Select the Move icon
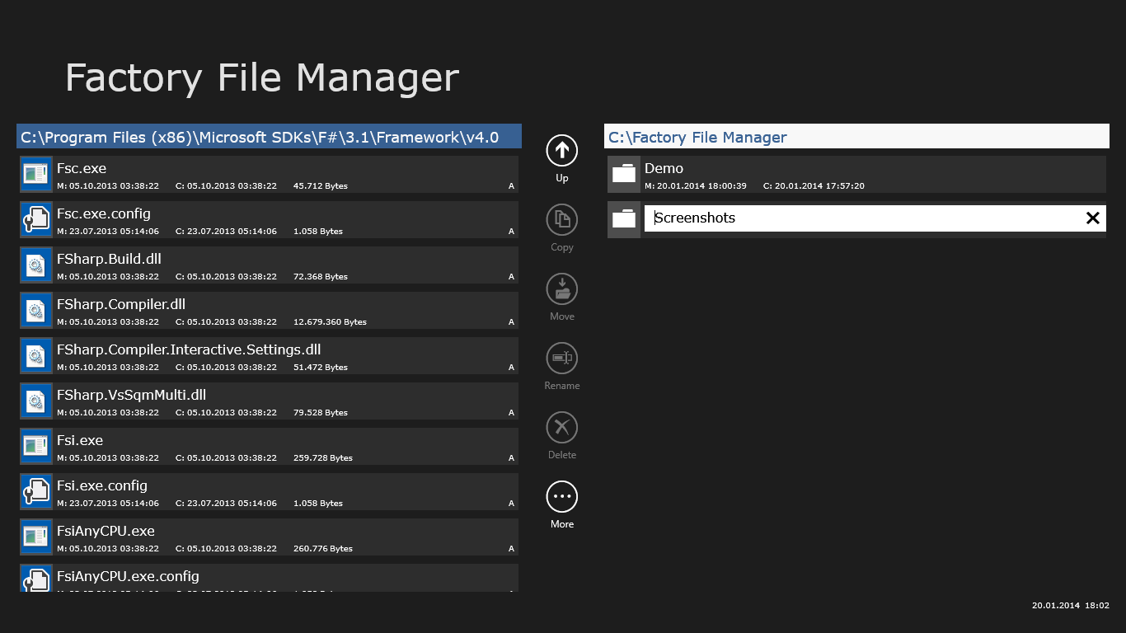Screen dimensions: 1126x633 (x=562, y=289)
